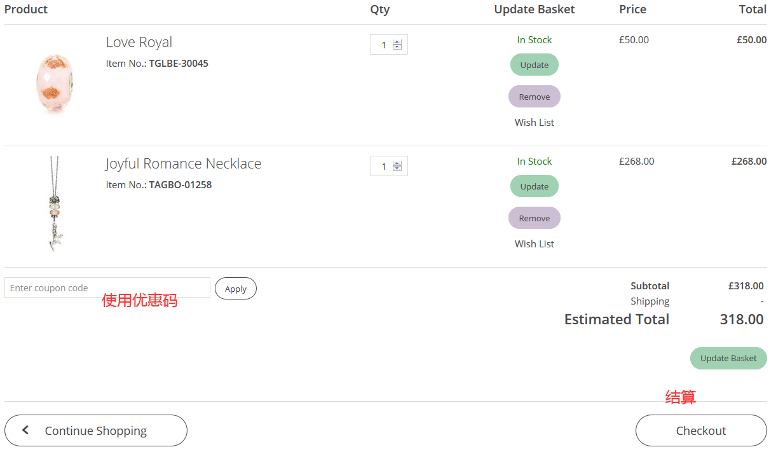Screen dimensions: 783x461
Task: Add Love Royal to the Wish List
Action: 534,123
